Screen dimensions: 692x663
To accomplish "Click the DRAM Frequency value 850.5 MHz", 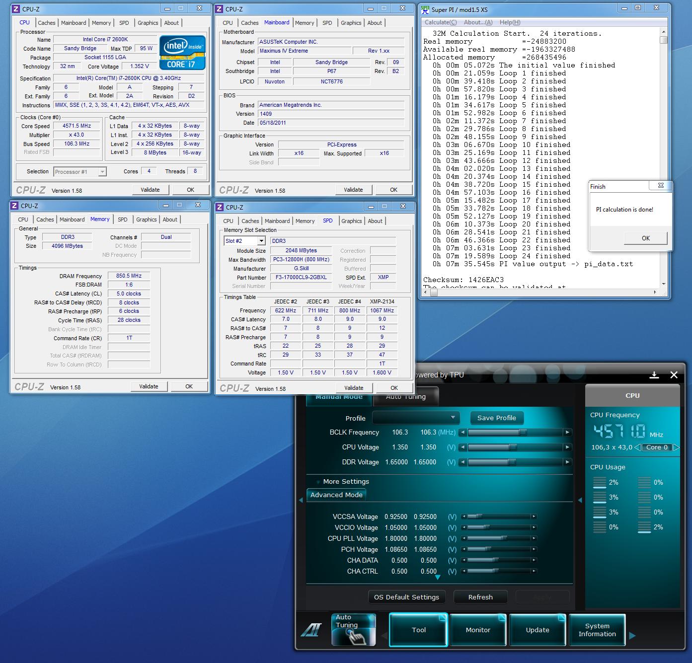I will (x=129, y=276).
